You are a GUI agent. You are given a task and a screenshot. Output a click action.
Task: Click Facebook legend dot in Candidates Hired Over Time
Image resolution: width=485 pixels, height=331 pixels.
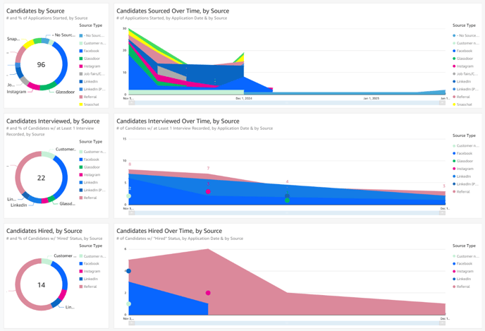pos(454,264)
